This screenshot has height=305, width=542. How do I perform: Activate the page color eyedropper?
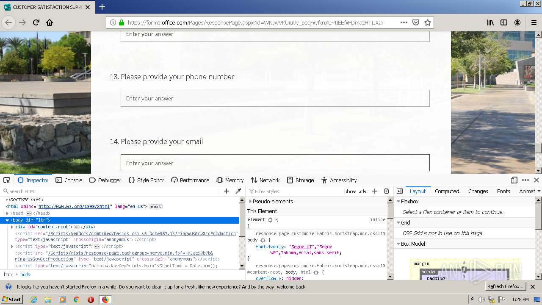coord(238,191)
